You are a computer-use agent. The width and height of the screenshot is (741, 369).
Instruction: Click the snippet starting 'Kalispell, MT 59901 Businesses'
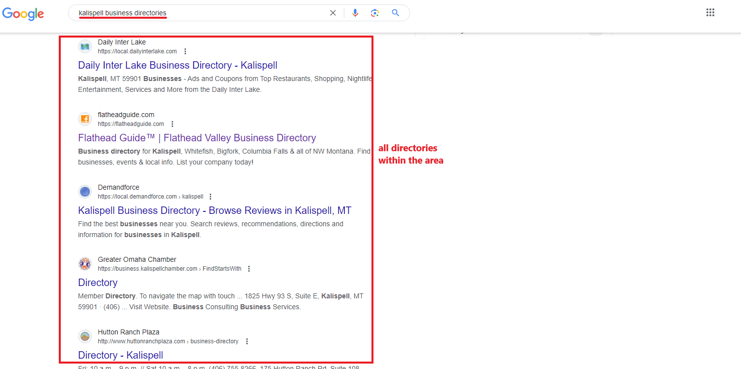(225, 84)
